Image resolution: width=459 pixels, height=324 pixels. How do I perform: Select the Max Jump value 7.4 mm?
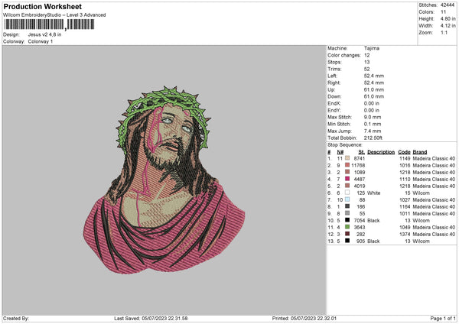pyautogui.click(x=373, y=131)
